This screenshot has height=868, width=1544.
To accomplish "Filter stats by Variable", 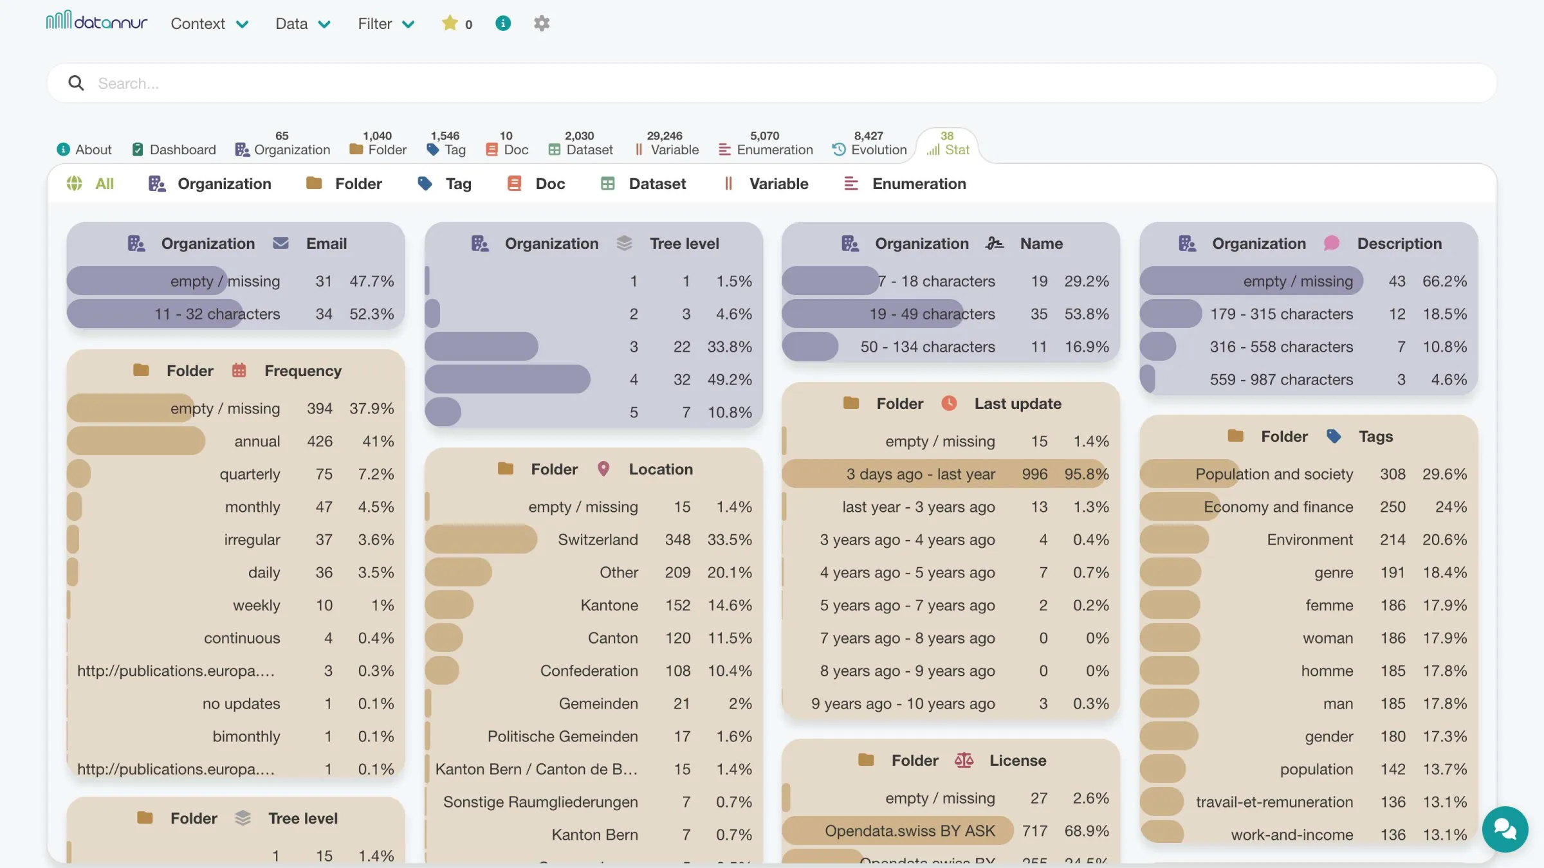I will [766, 184].
